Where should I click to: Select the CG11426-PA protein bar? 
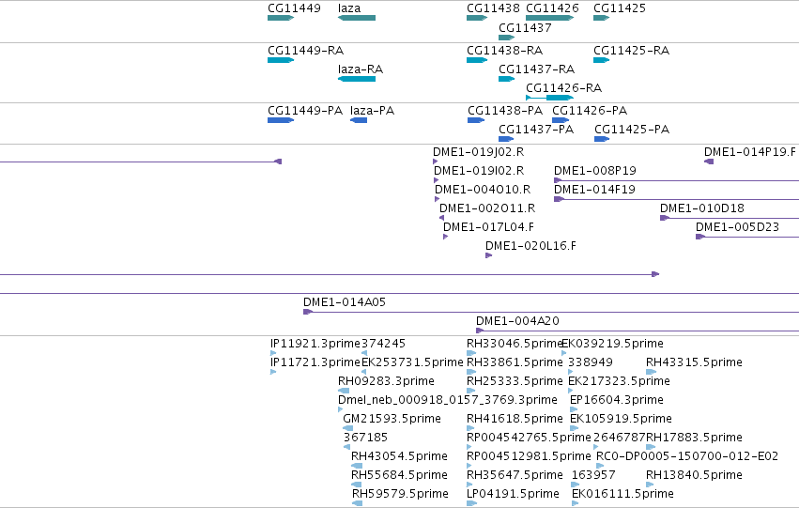(561, 120)
